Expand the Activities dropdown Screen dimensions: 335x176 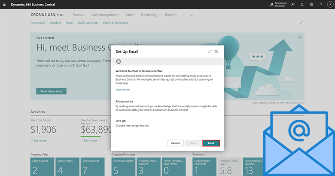(40, 112)
